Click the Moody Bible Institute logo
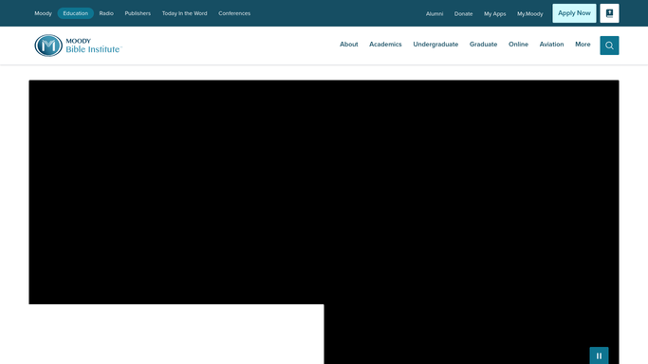The image size is (648, 364). tap(78, 45)
